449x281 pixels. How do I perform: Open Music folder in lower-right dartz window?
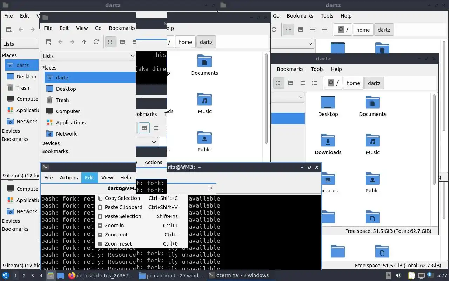[373, 144]
